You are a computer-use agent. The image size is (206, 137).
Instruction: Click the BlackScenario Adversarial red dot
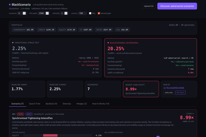[108, 43]
